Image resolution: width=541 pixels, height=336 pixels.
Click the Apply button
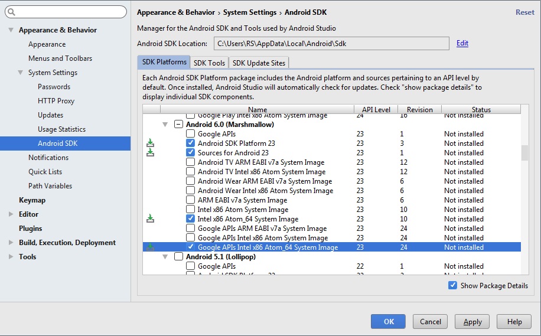(x=472, y=321)
